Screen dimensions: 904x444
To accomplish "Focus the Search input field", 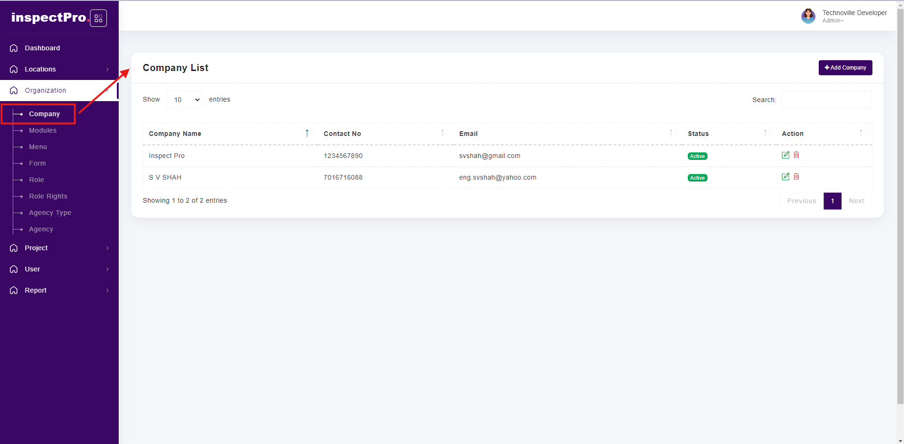I will (x=826, y=100).
